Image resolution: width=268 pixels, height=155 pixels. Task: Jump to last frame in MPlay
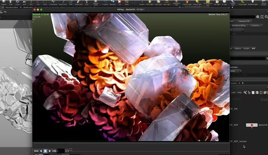[x=54, y=151]
